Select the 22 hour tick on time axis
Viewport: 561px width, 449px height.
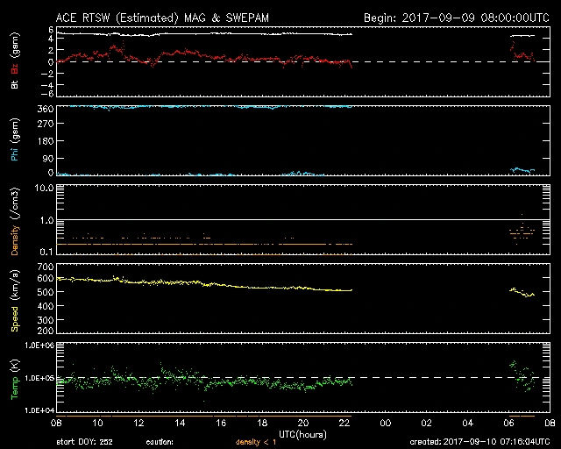[344, 422]
